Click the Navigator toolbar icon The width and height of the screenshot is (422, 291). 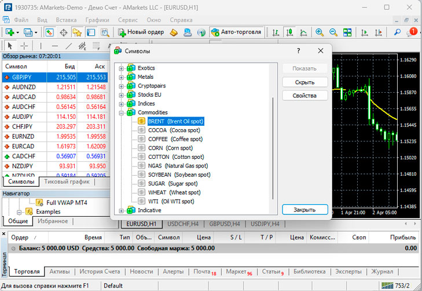click(77, 32)
